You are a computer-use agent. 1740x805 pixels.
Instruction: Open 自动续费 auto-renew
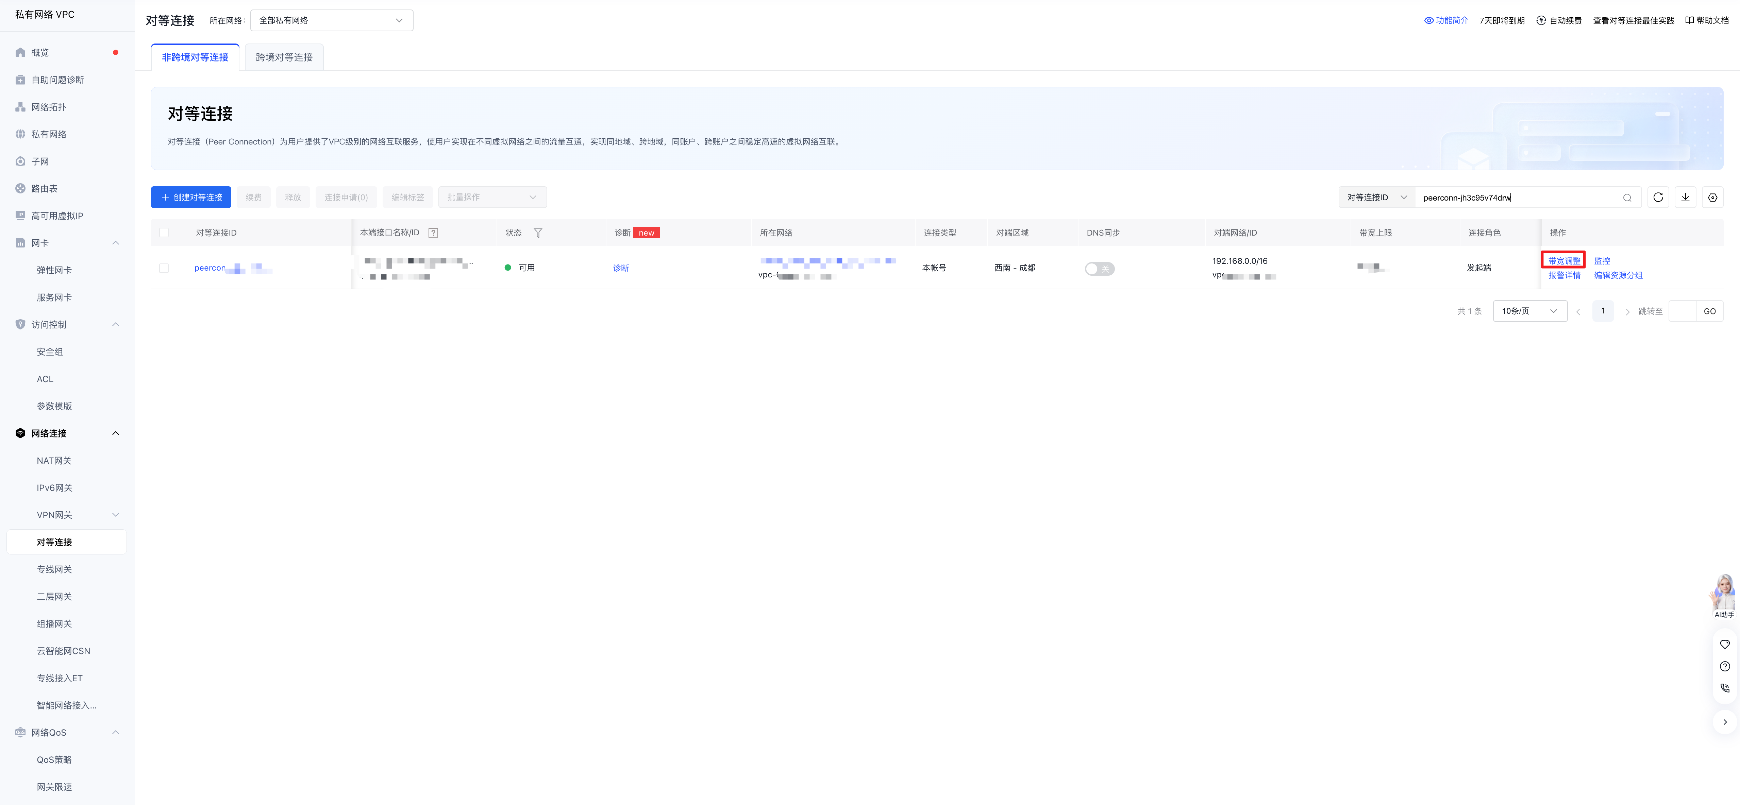pyautogui.click(x=1559, y=20)
